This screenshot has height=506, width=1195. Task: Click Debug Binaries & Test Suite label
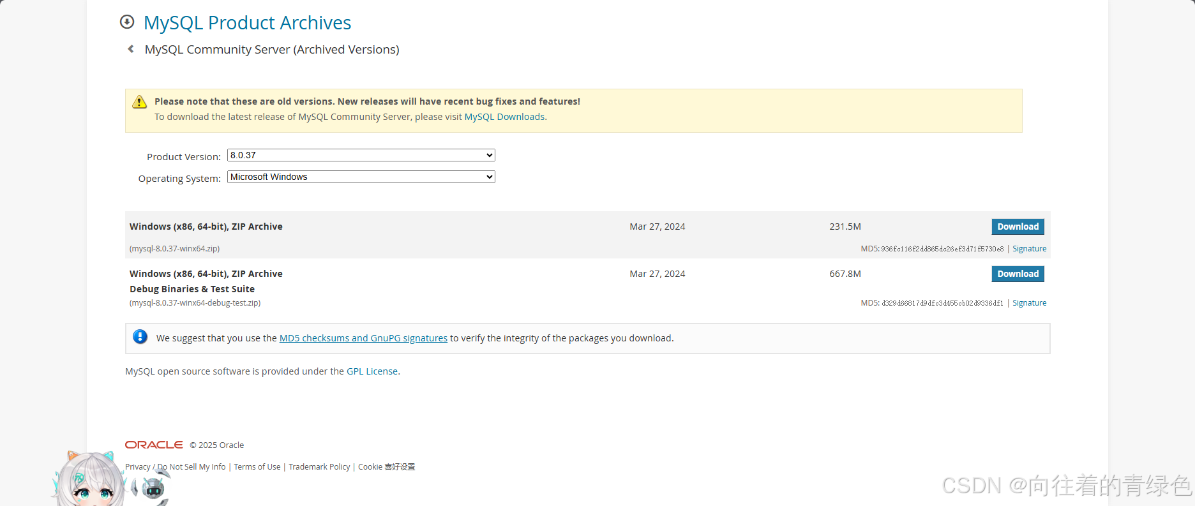pyautogui.click(x=192, y=289)
